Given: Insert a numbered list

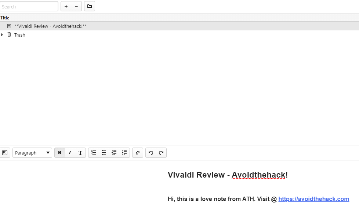Looking at the screenshot, I should (x=94, y=153).
